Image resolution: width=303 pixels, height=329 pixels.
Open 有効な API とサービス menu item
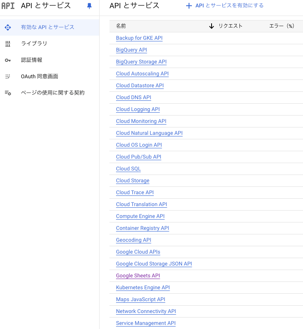50,27
